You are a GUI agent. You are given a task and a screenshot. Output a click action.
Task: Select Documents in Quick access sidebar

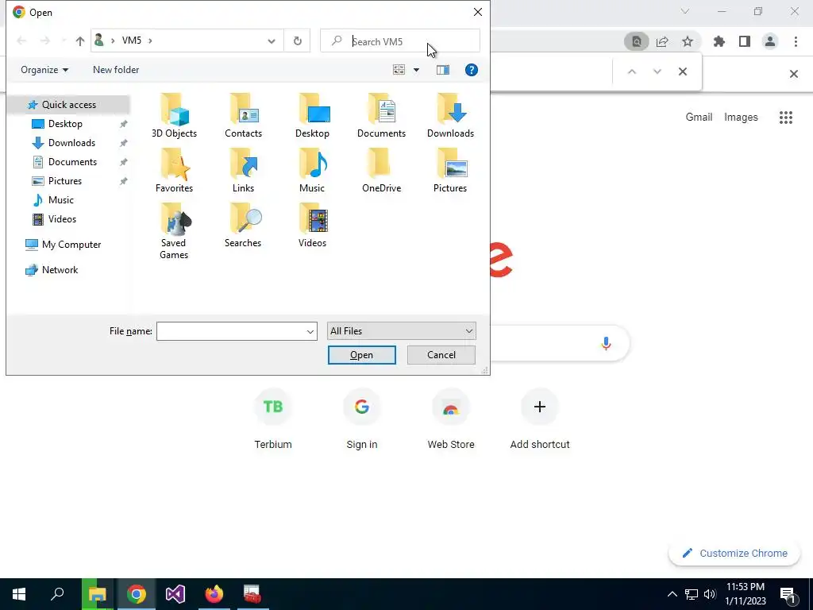coord(72,162)
